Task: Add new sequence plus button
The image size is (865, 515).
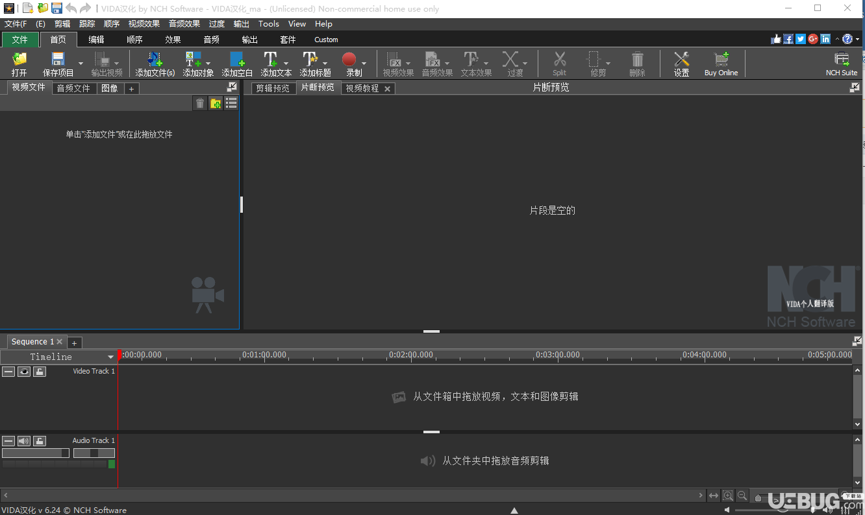Action: (x=74, y=342)
